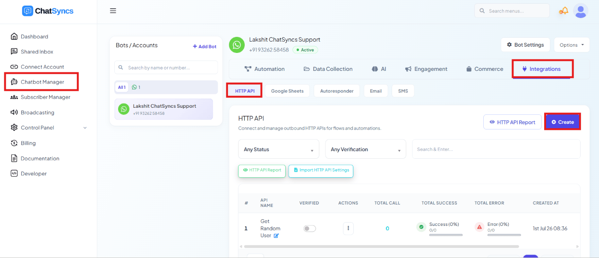Select the SMS sub-tab

[403, 91]
